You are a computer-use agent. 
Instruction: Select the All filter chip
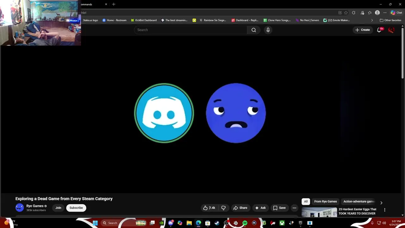pyautogui.click(x=306, y=201)
